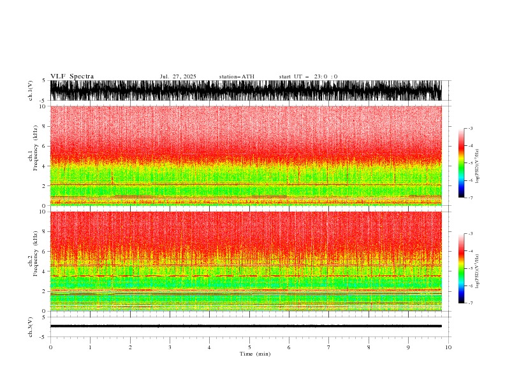
Task: Click the ch.1 color scale bar
Action: pos(461,163)
